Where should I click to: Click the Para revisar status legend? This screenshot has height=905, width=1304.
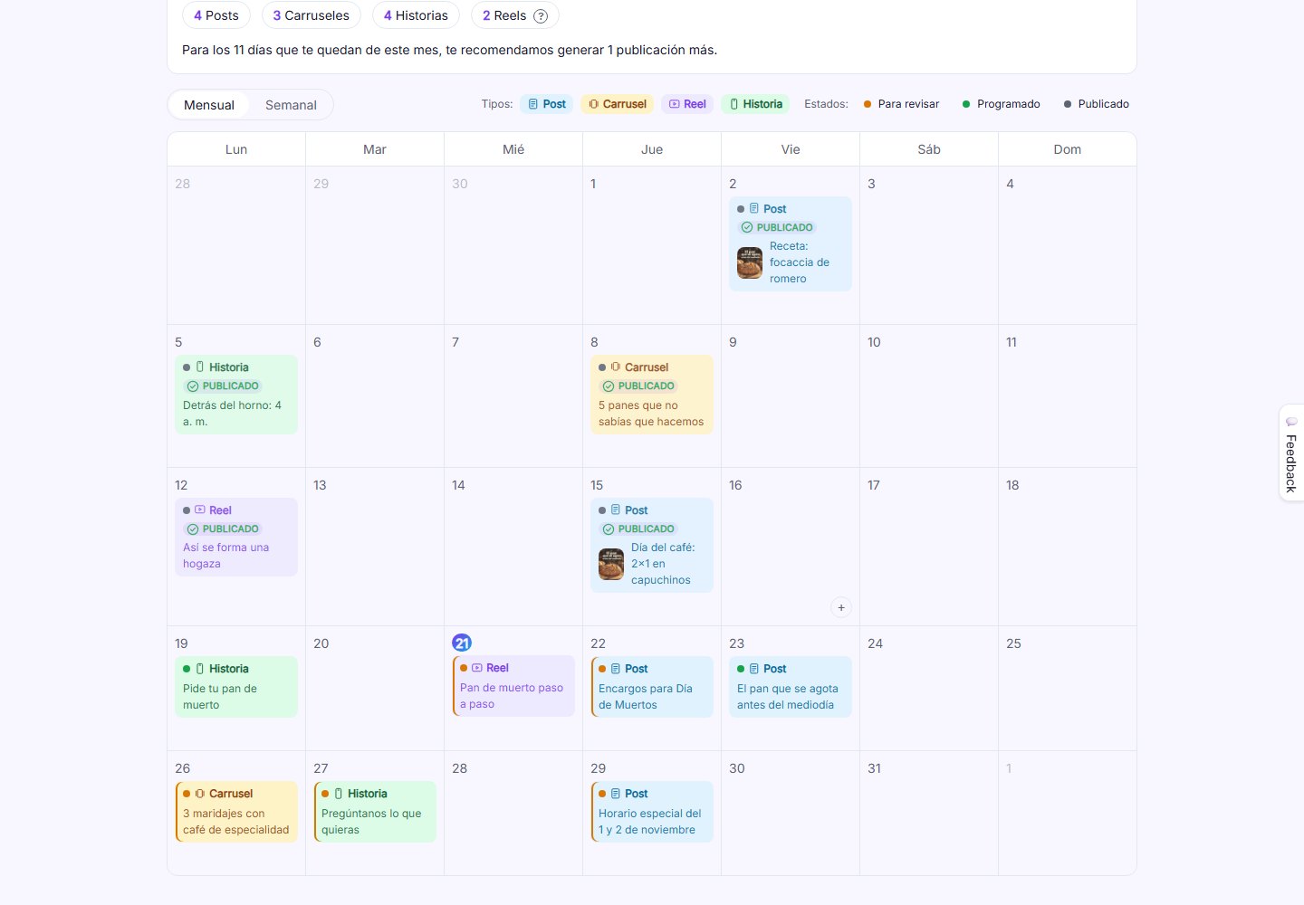pyautogui.click(x=902, y=104)
